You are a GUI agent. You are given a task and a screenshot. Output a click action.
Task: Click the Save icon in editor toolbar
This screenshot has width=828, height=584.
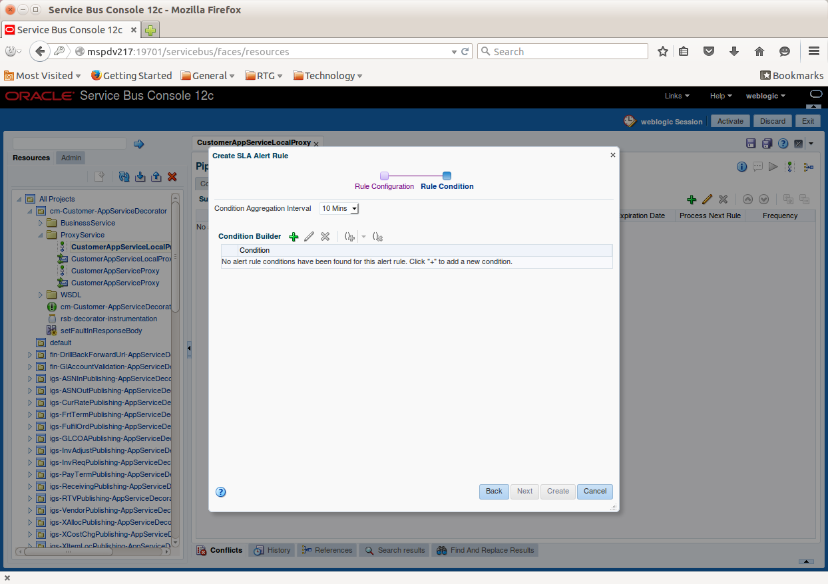pos(751,144)
